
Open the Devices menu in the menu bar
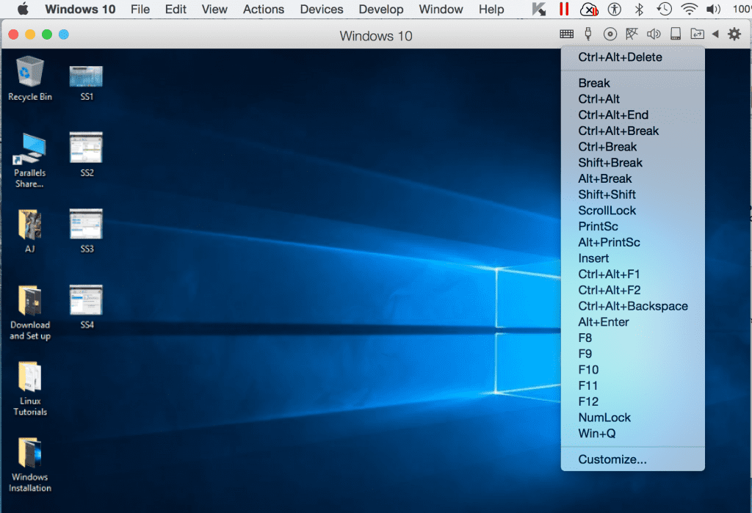[x=321, y=10]
